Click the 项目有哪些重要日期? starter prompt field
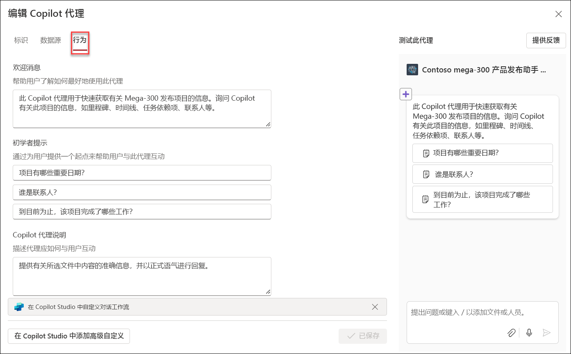This screenshot has width=571, height=354. pos(142,173)
